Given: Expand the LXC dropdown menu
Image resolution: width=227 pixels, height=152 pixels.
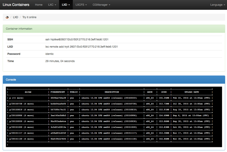Looking at the screenshot, I should click(52, 5).
